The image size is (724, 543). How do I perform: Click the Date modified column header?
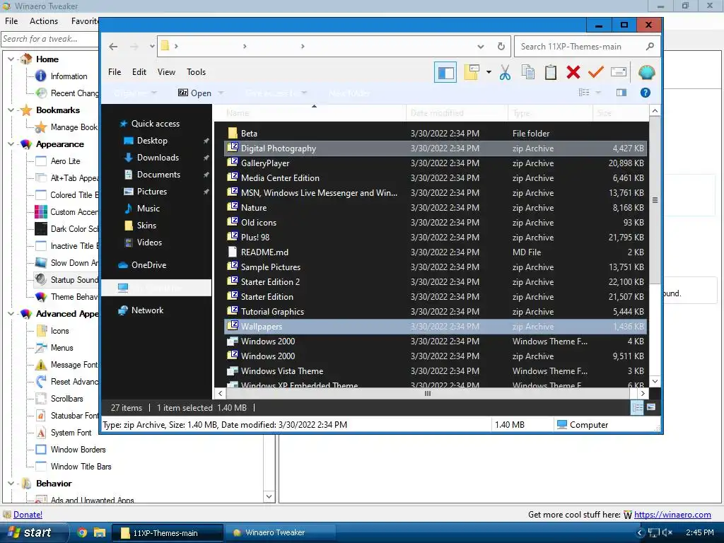click(x=457, y=112)
